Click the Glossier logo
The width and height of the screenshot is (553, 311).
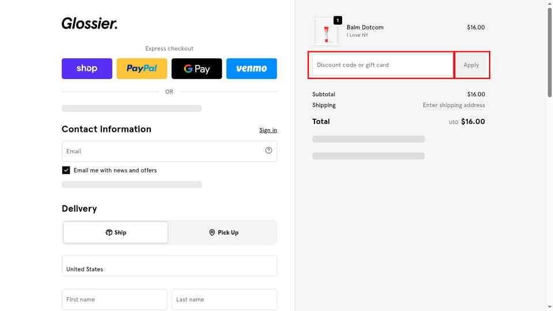[x=89, y=24]
